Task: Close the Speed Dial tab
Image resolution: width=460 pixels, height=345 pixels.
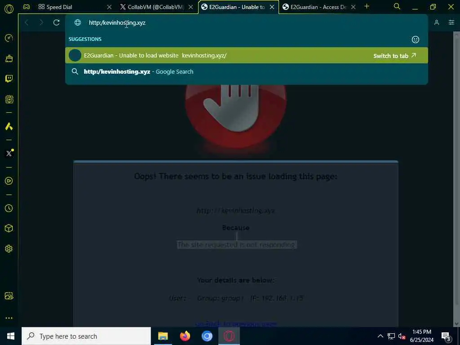Action: (x=109, y=7)
